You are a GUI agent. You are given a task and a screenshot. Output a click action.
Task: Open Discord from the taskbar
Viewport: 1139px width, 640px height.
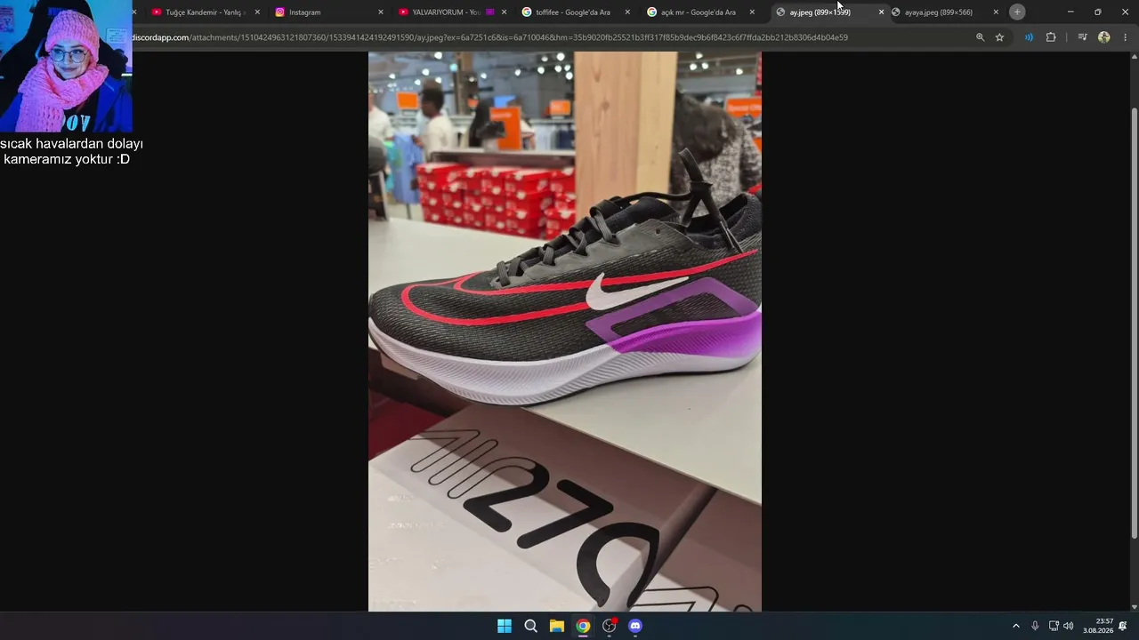point(635,626)
